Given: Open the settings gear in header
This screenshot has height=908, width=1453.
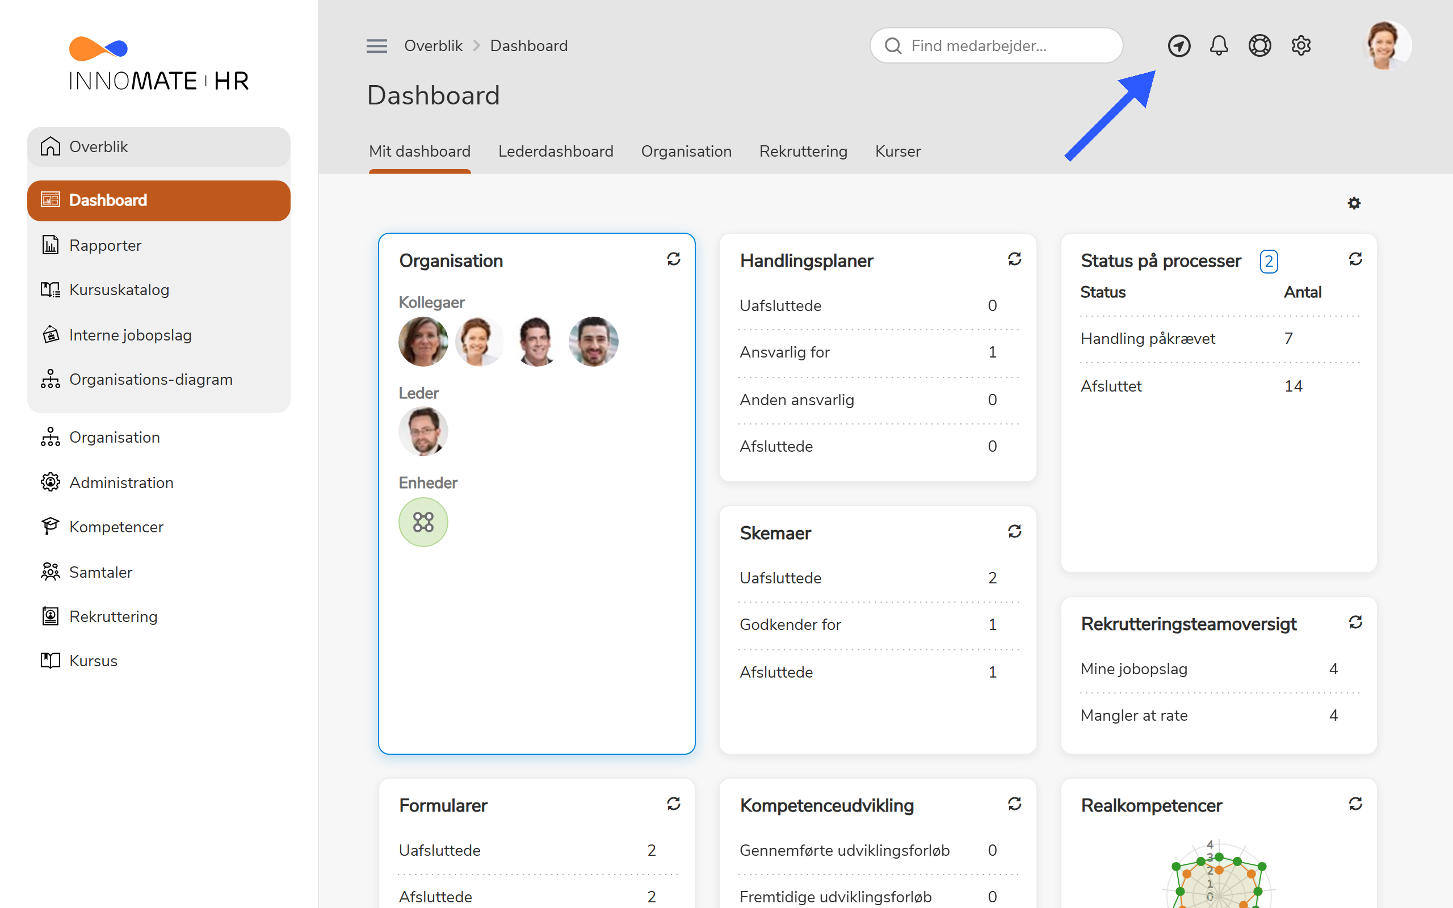Looking at the screenshot, I should click(1300, 45).
